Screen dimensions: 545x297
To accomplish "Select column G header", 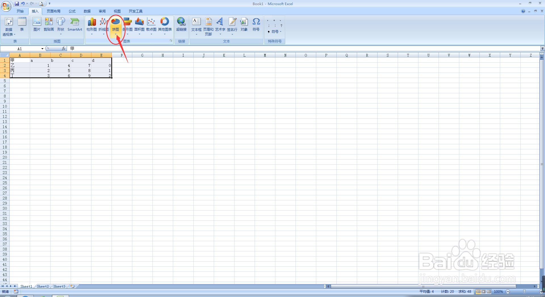I will tap(142, 55).
